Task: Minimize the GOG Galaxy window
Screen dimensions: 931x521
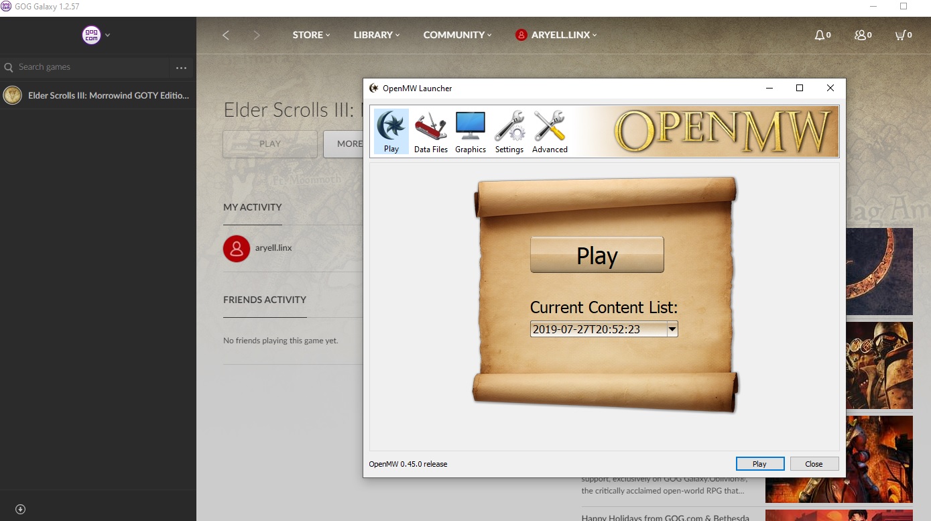Action: click(x=873, y=6)
